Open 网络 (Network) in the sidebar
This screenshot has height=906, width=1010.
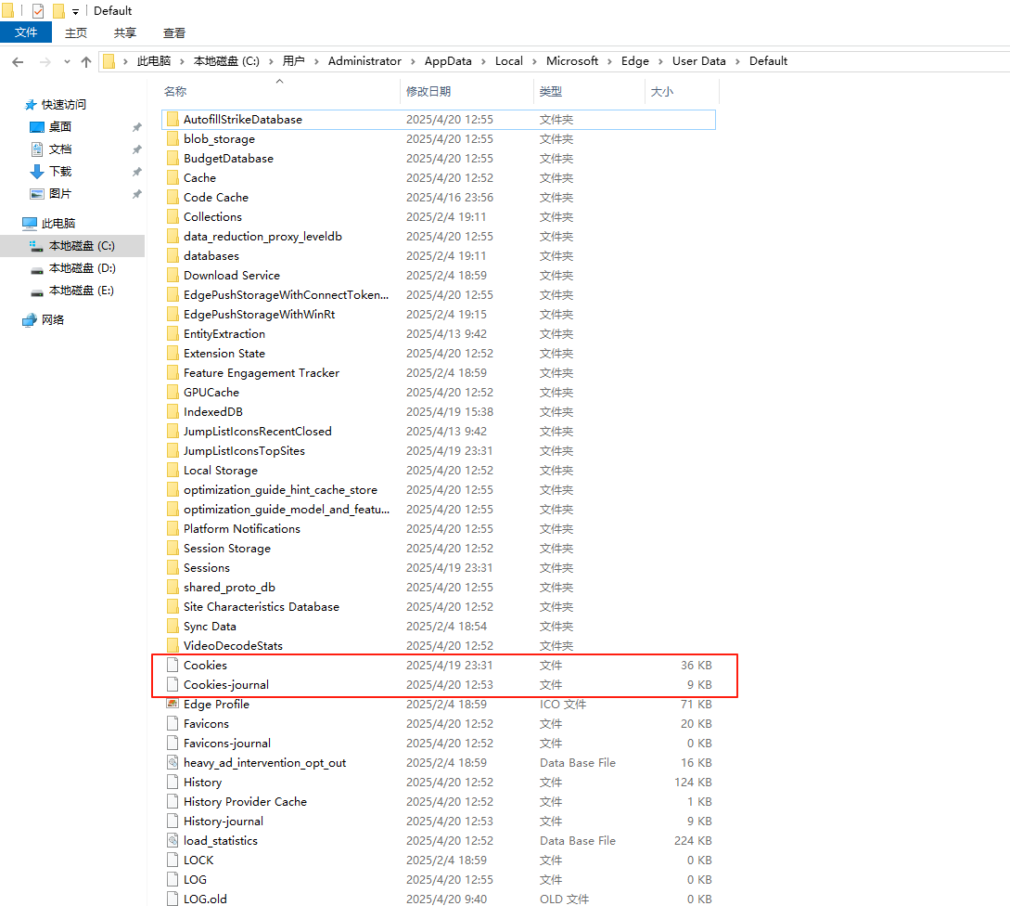(x=52, y=320)
